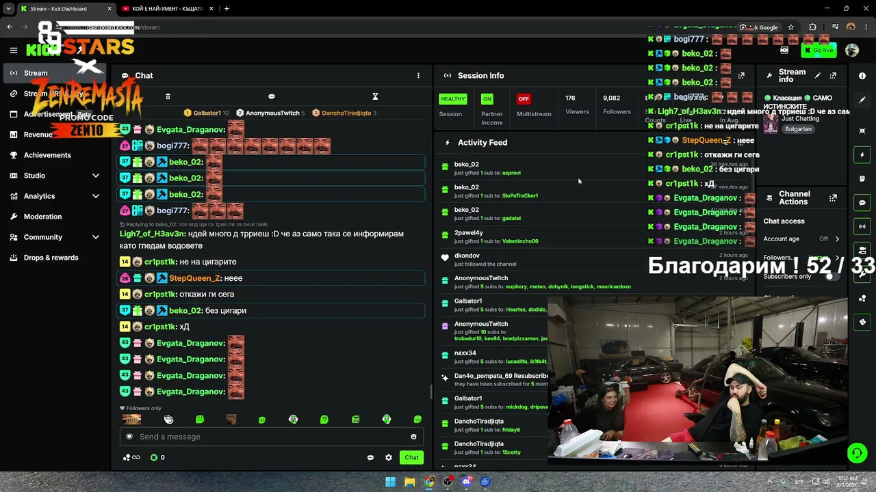This screenshot has height=492, width=876.
Task: Click the green Go live button
Action: (819, 50)
